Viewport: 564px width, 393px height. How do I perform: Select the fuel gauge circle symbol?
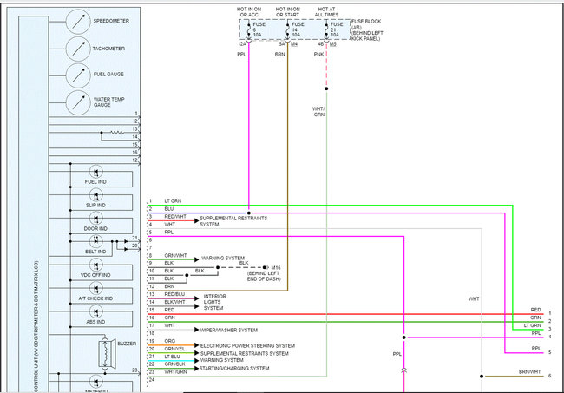tap(78, 75)
